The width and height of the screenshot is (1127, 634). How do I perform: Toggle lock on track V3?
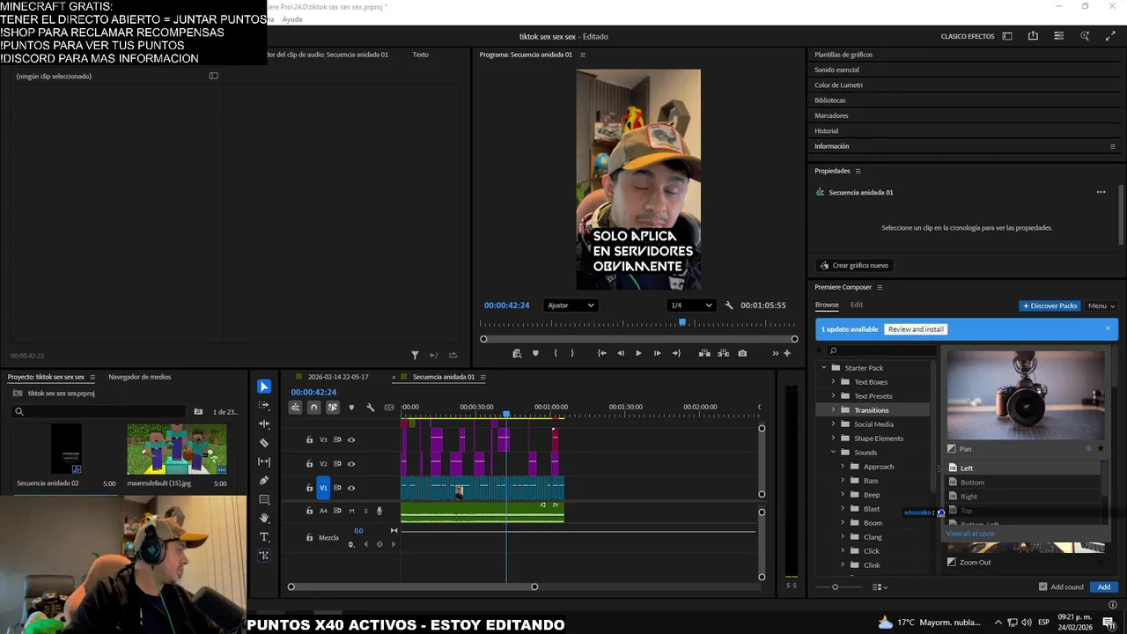click(x=309, y=439)
